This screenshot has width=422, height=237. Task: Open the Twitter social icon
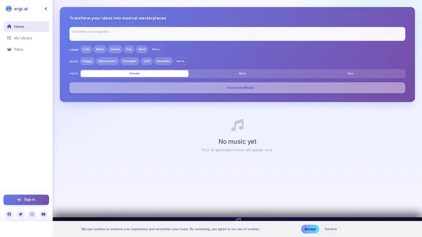click(x=21, y=214)
